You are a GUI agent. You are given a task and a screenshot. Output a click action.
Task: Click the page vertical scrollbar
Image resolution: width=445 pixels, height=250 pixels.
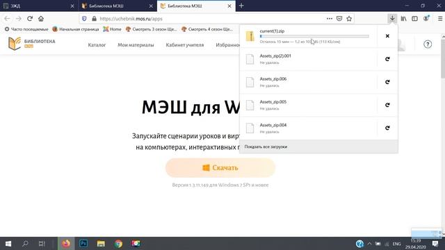pos(443,59)
